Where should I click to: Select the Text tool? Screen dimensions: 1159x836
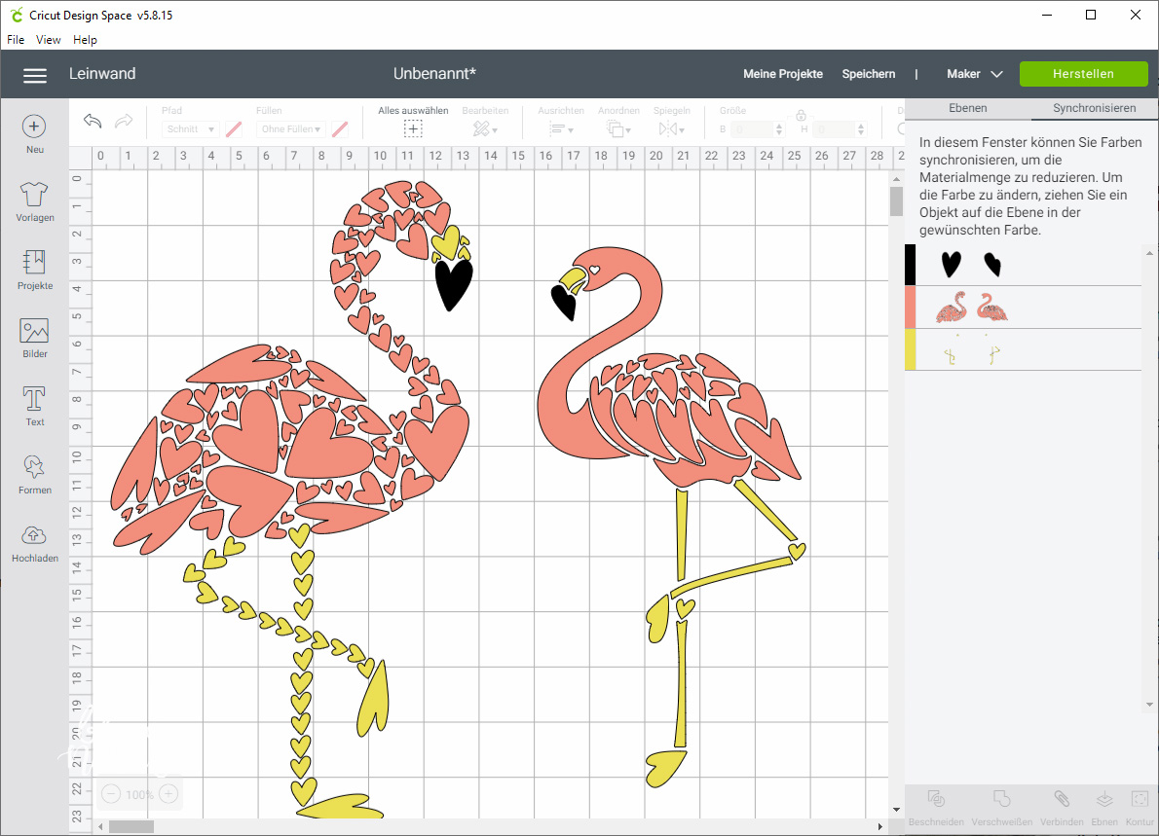(34, 399)
